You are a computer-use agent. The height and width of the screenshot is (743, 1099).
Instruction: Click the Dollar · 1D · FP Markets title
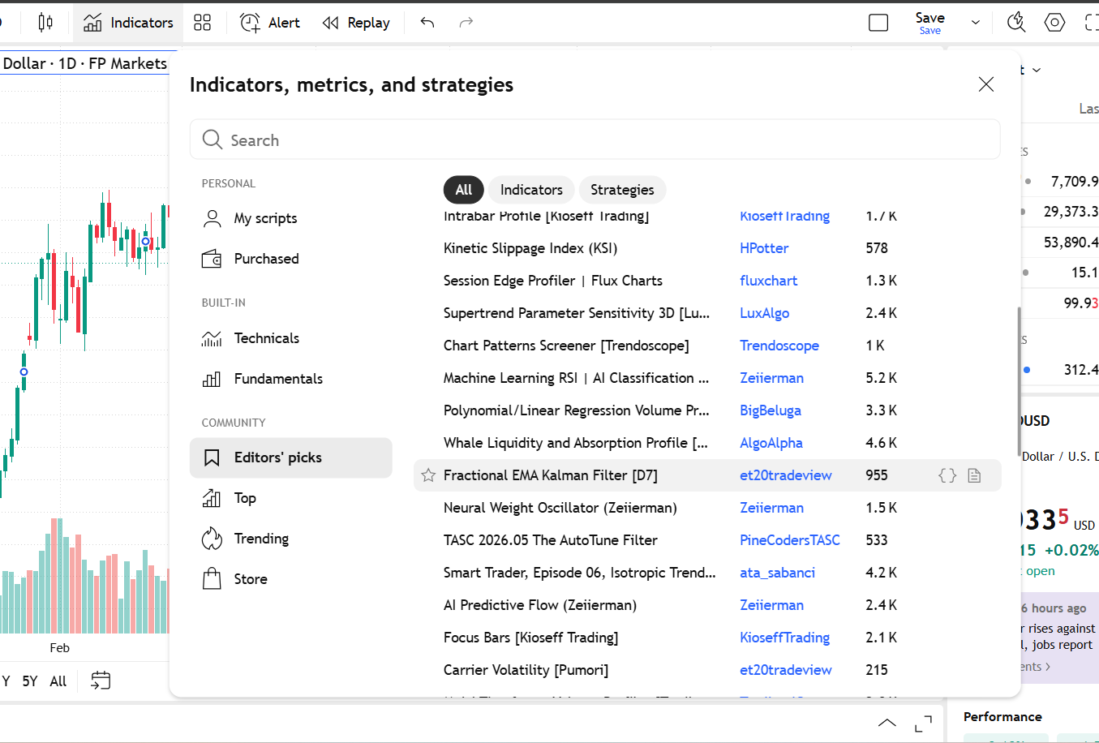85,63
